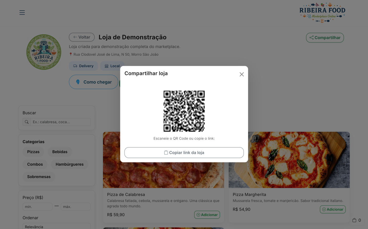368x229 pixels.
Task: Go back with Voltar button
Action: click(x=82, y=37)
